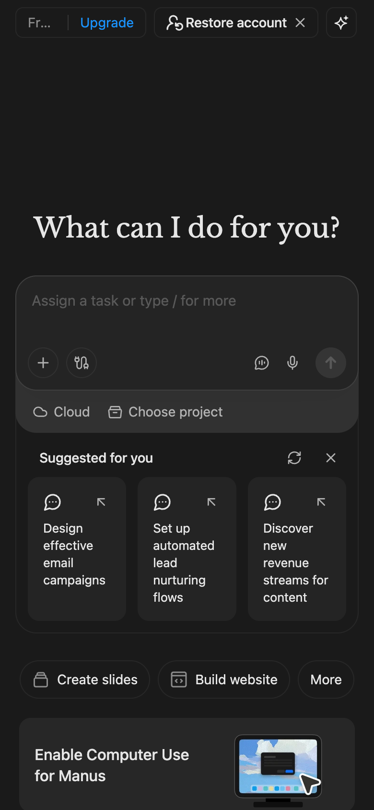Viewport: 374px width, 810px height.
Task: Open the Cloud environment selector
Action: click(61, 412)
